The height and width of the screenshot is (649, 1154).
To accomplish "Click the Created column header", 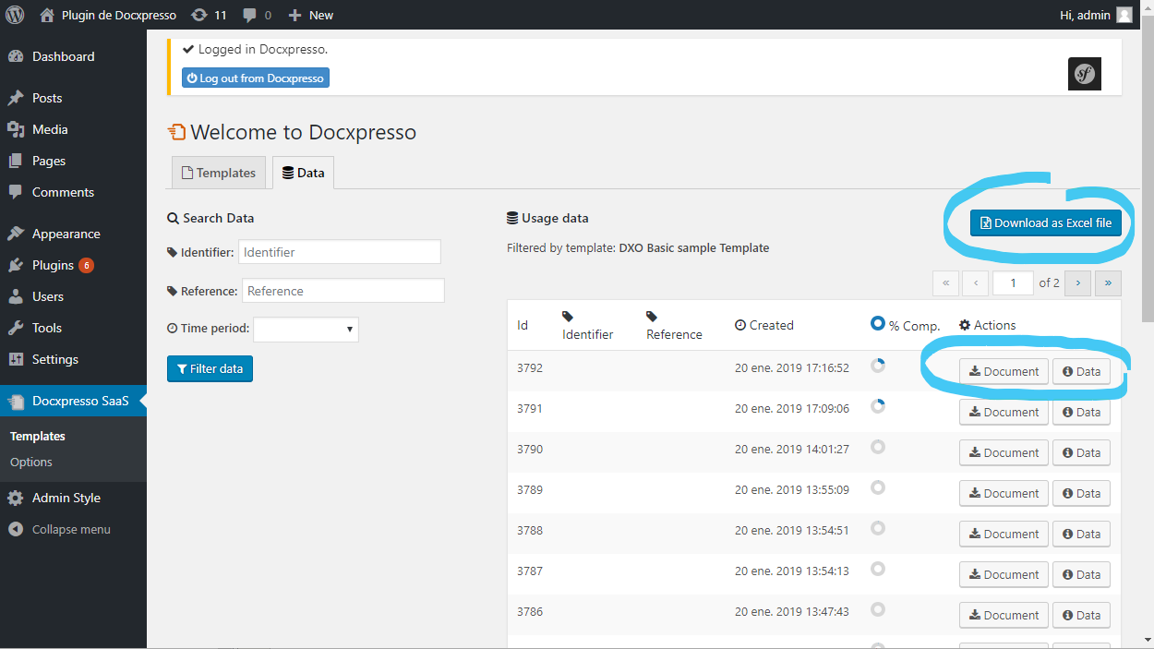I will [x=764, y=325].
